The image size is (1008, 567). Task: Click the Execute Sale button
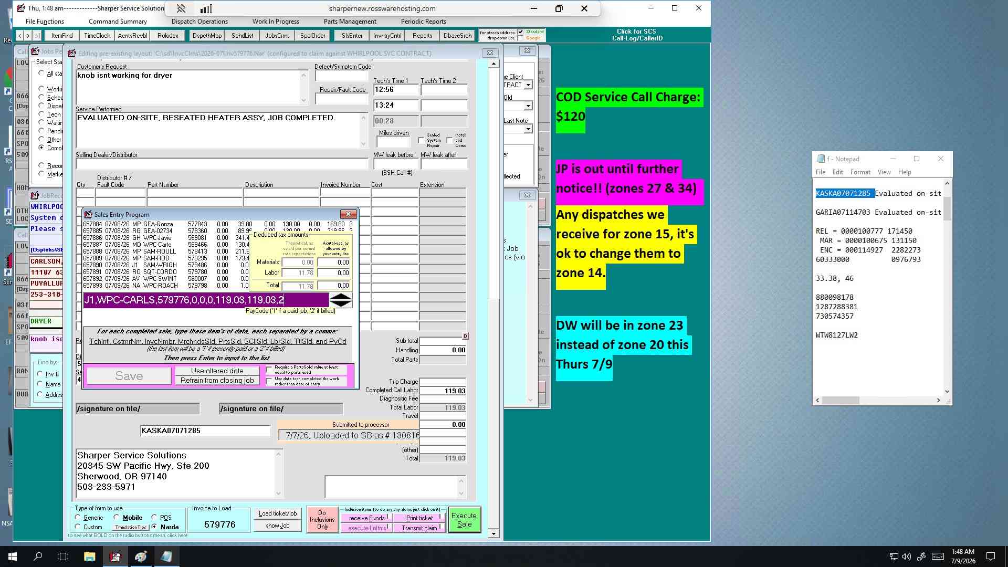(x=464, y=520)
